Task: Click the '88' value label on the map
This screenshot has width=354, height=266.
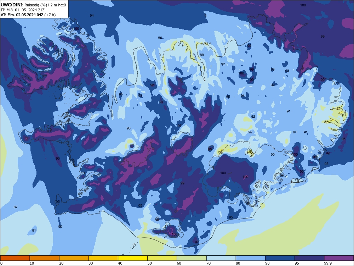Action: (202, 55)
